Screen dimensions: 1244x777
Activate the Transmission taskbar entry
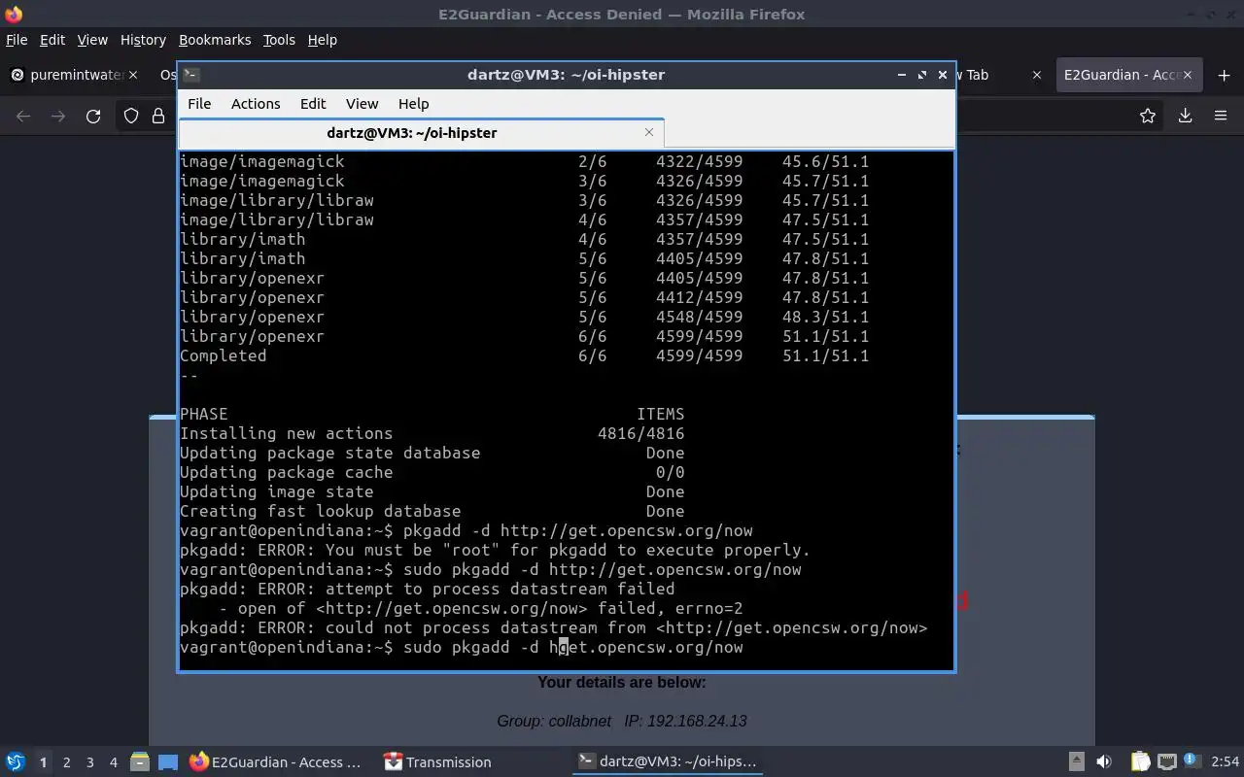(437, 762)
